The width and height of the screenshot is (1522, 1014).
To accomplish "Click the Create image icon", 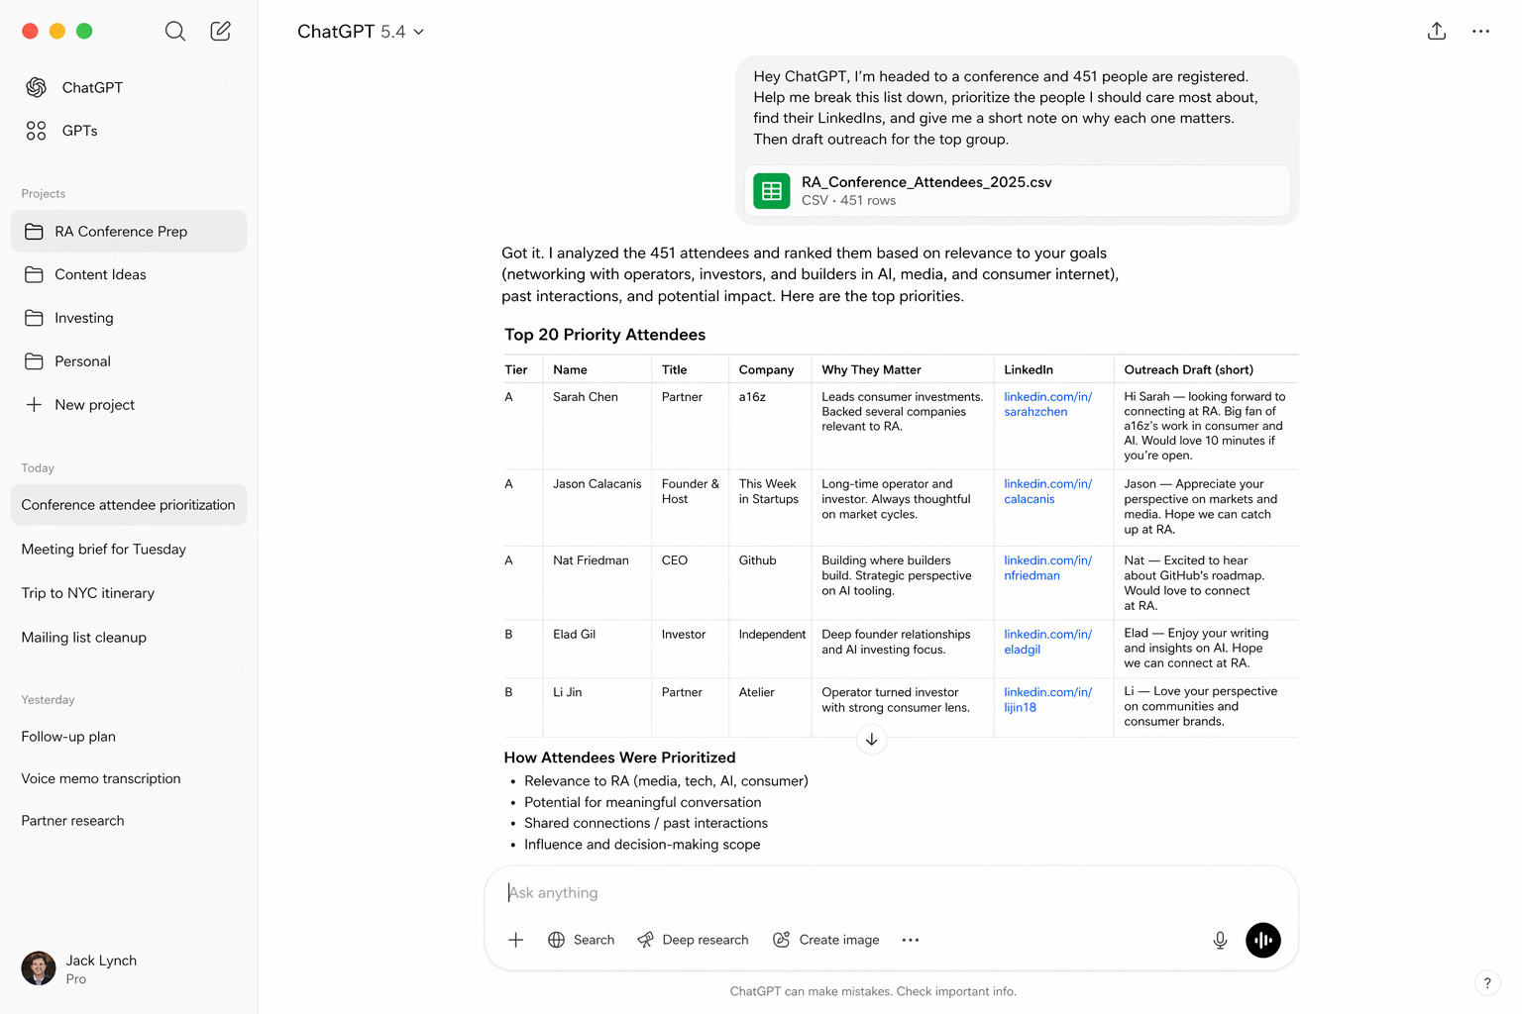I will coord(782,940).
